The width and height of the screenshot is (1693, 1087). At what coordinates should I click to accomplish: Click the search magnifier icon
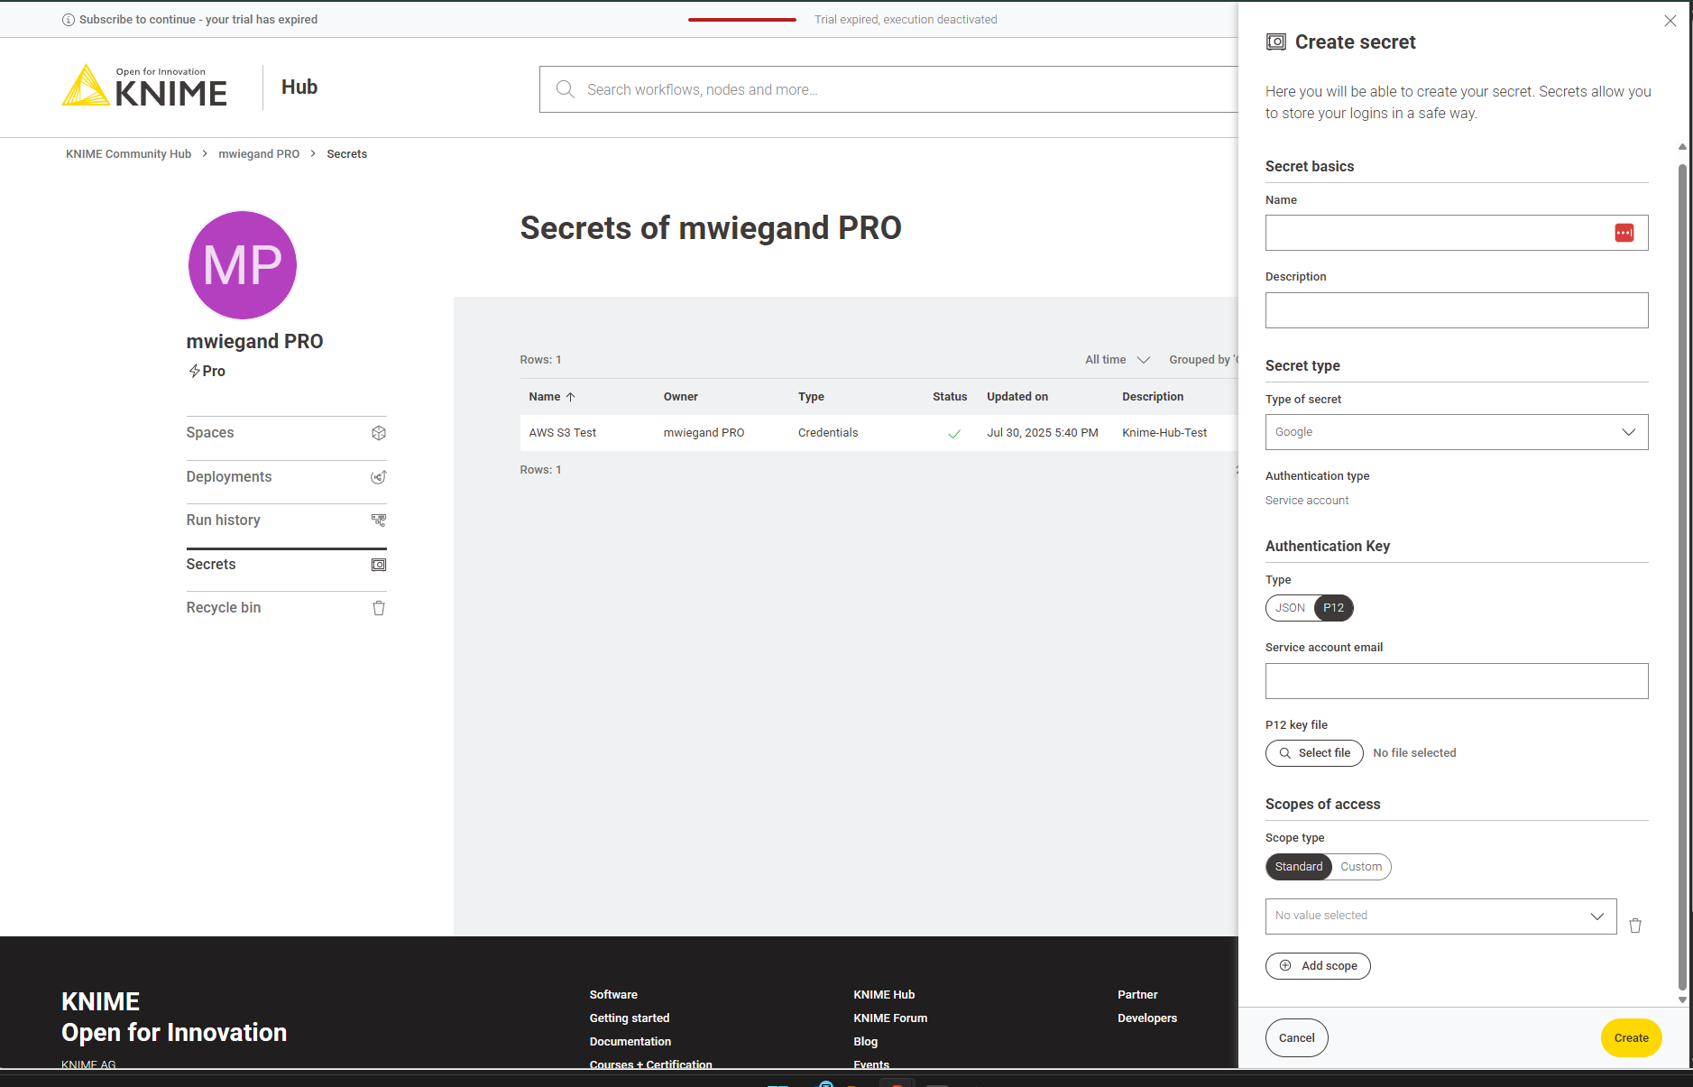pyautogui.click(x=566, y=89)
